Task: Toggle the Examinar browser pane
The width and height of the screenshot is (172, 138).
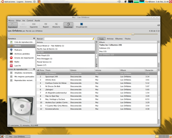Action: (68, 25)
